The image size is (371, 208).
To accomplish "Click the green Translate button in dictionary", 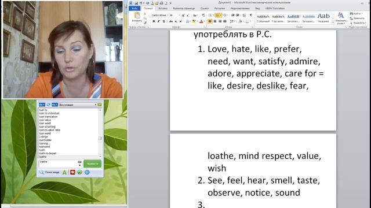I will pyautogui.click(x=92, y=164).
